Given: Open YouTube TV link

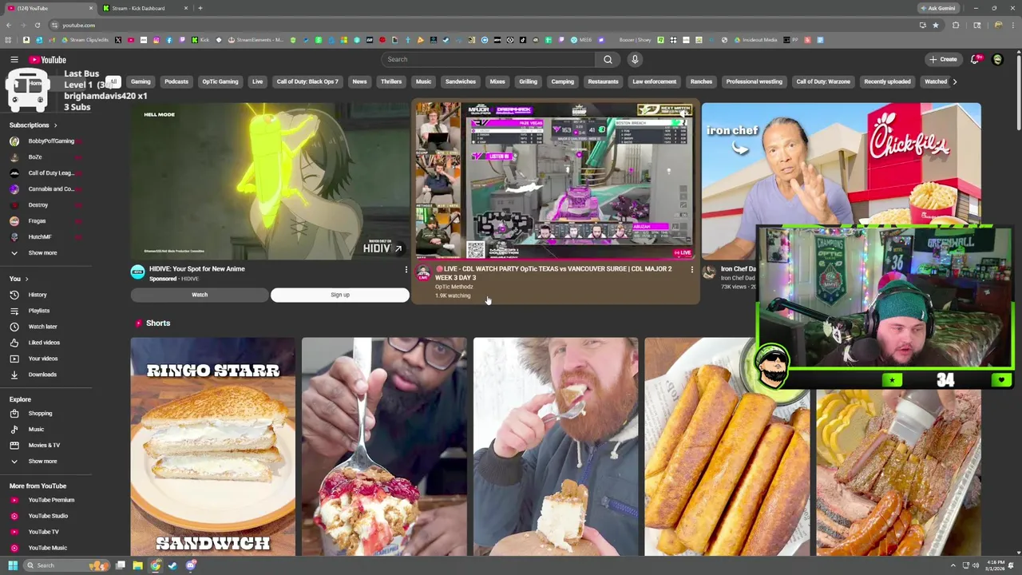Looking at the screenshot, I should pyautogui.click(x=43, y=532).
